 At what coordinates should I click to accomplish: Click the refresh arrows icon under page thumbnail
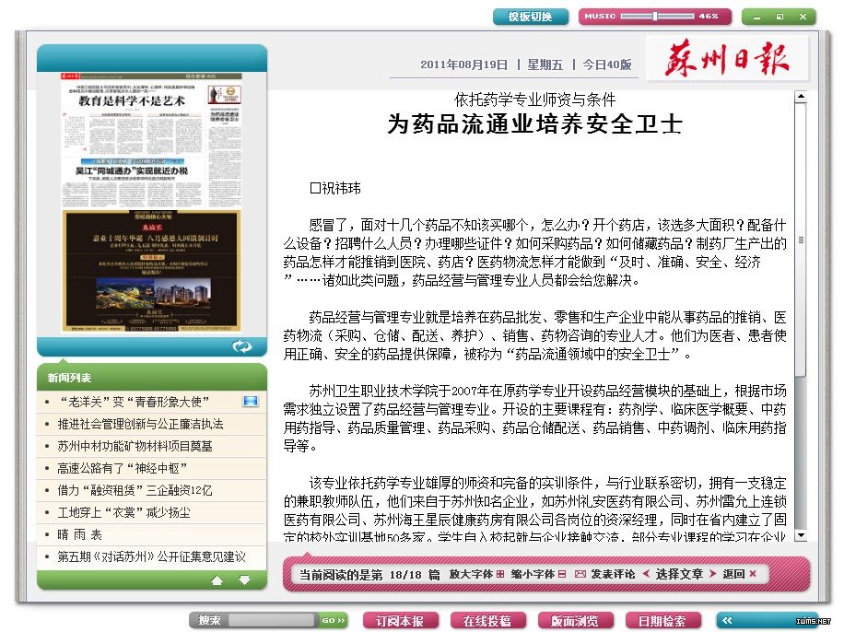[x=241, y=346]
